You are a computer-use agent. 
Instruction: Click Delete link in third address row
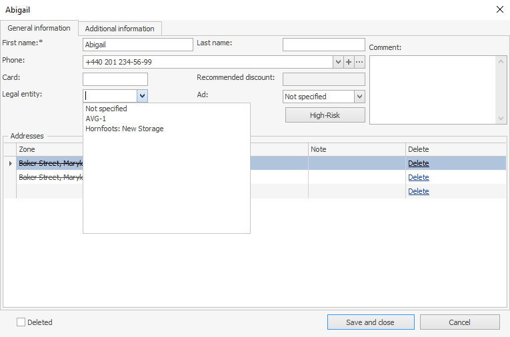tap(418, 191)
